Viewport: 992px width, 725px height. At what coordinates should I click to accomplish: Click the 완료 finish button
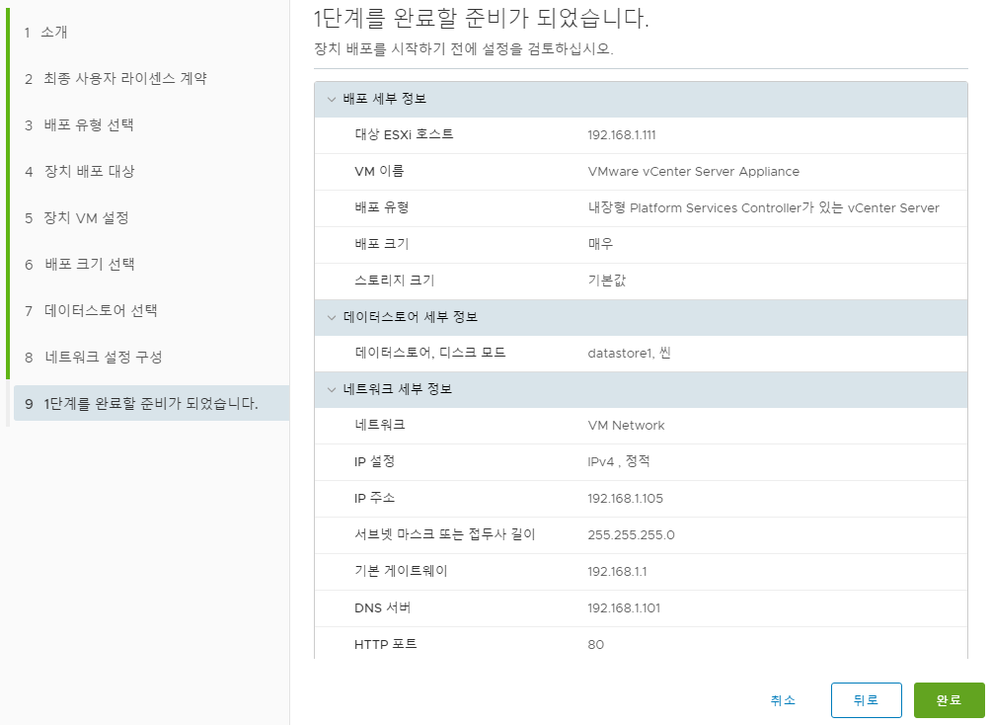pyautogui.click(x=949, y=700)
